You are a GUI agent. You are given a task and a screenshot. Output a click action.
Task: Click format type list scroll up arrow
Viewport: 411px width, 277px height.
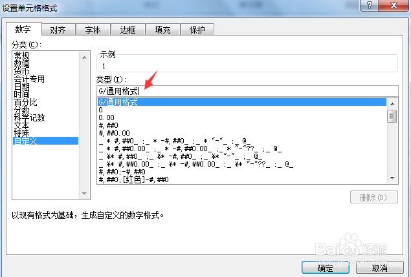pos(392,104)
